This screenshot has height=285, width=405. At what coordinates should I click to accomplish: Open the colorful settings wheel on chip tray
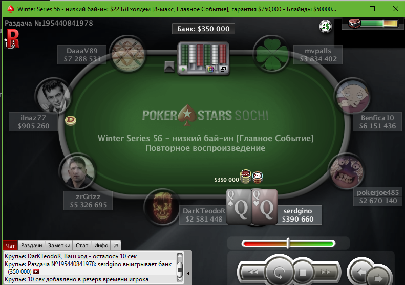click(x=210, y=69)
